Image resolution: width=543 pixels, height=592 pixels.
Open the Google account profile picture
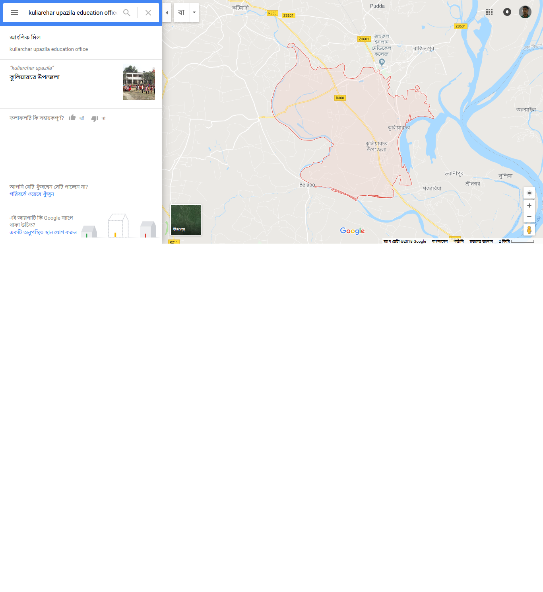click(x=525, y=12)
